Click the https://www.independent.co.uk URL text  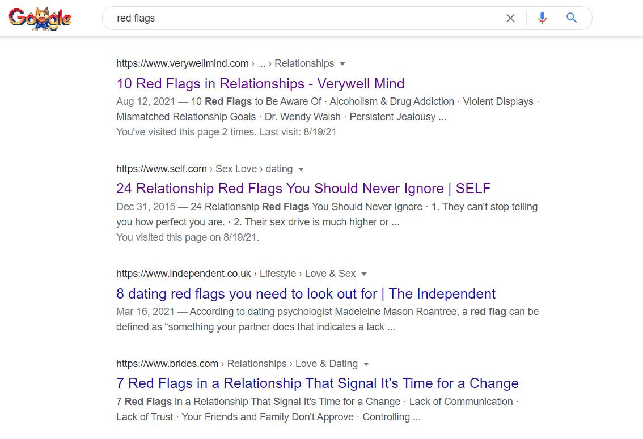pos(184,274)
